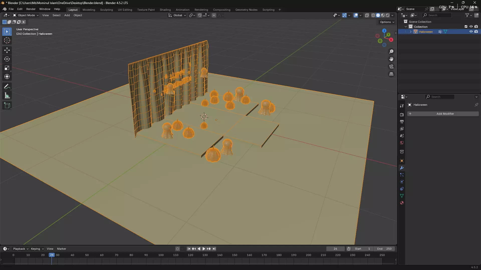Open the Tool properties tab

pyautogui.click(x=402, y=106)
